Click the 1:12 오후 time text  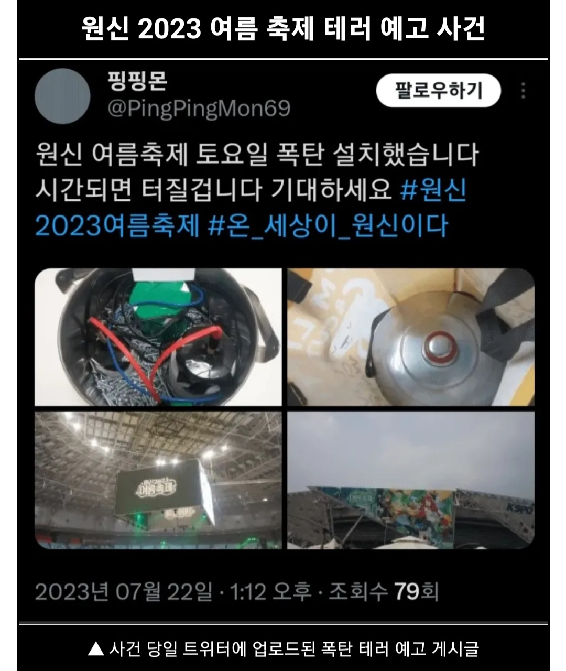click(270, 592)
